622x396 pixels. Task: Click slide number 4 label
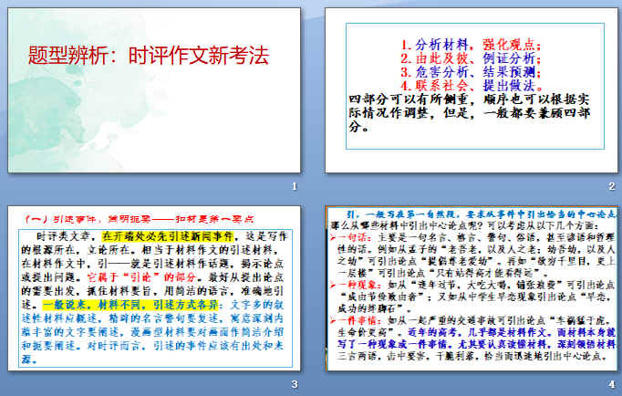612,386
